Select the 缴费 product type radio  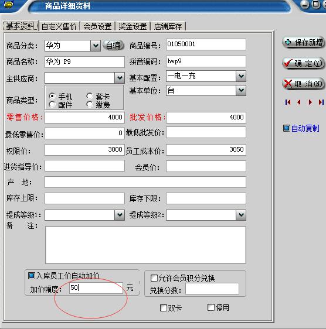90,104
